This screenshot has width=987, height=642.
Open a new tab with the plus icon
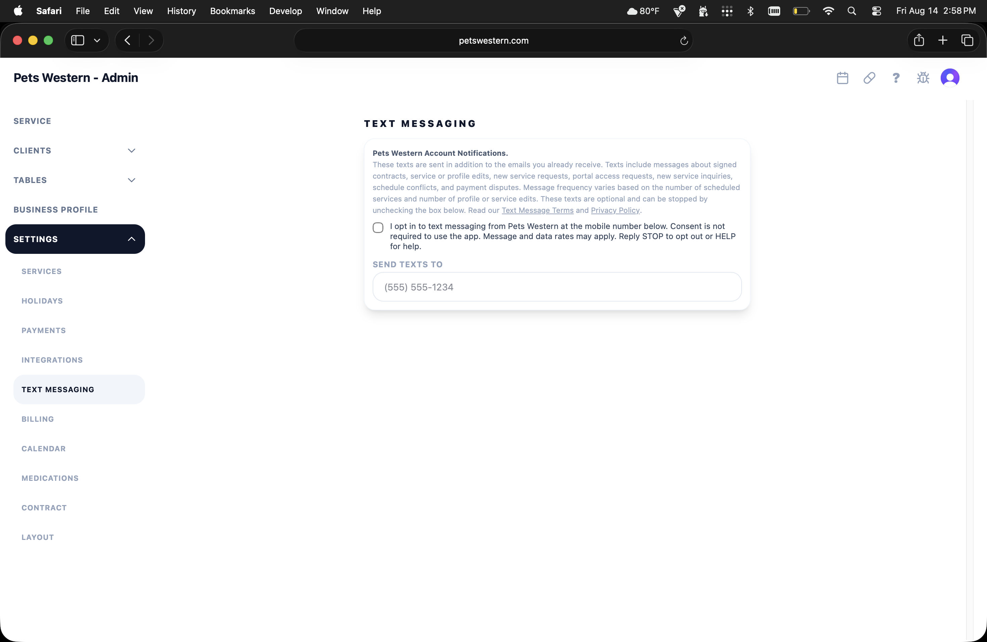(943, 40)
